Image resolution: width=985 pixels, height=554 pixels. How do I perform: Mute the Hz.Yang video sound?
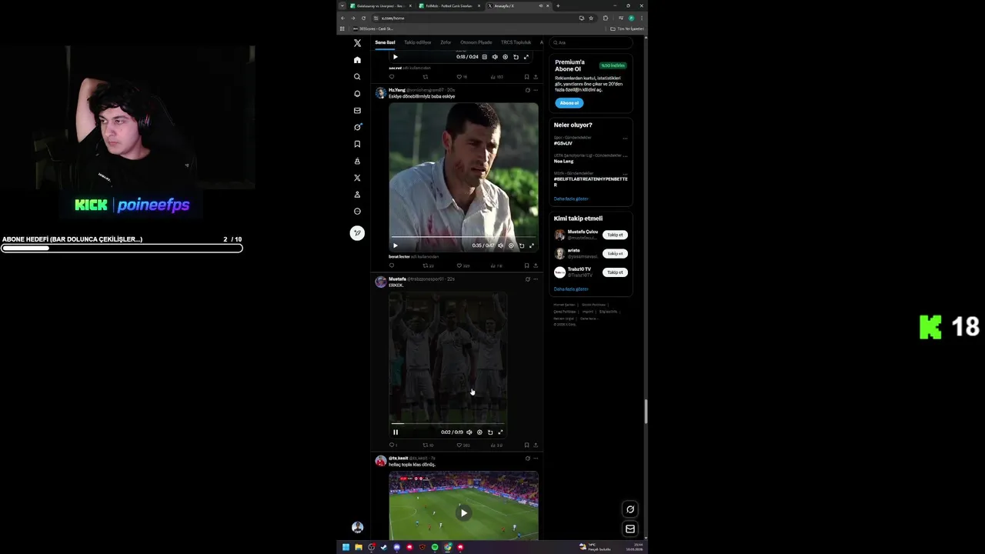pyautogui.click(x=501, y=245)
